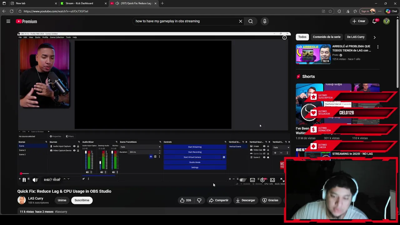Download the video with Descargar
Image resolution: width=400 pixels, height=225 pixels.
point(245,200)
